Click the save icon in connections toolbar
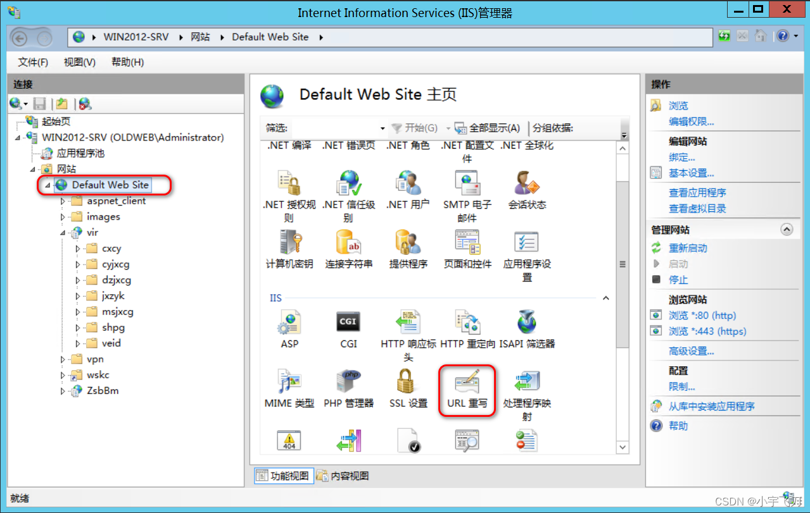810x513 pixels. [39, 104]
